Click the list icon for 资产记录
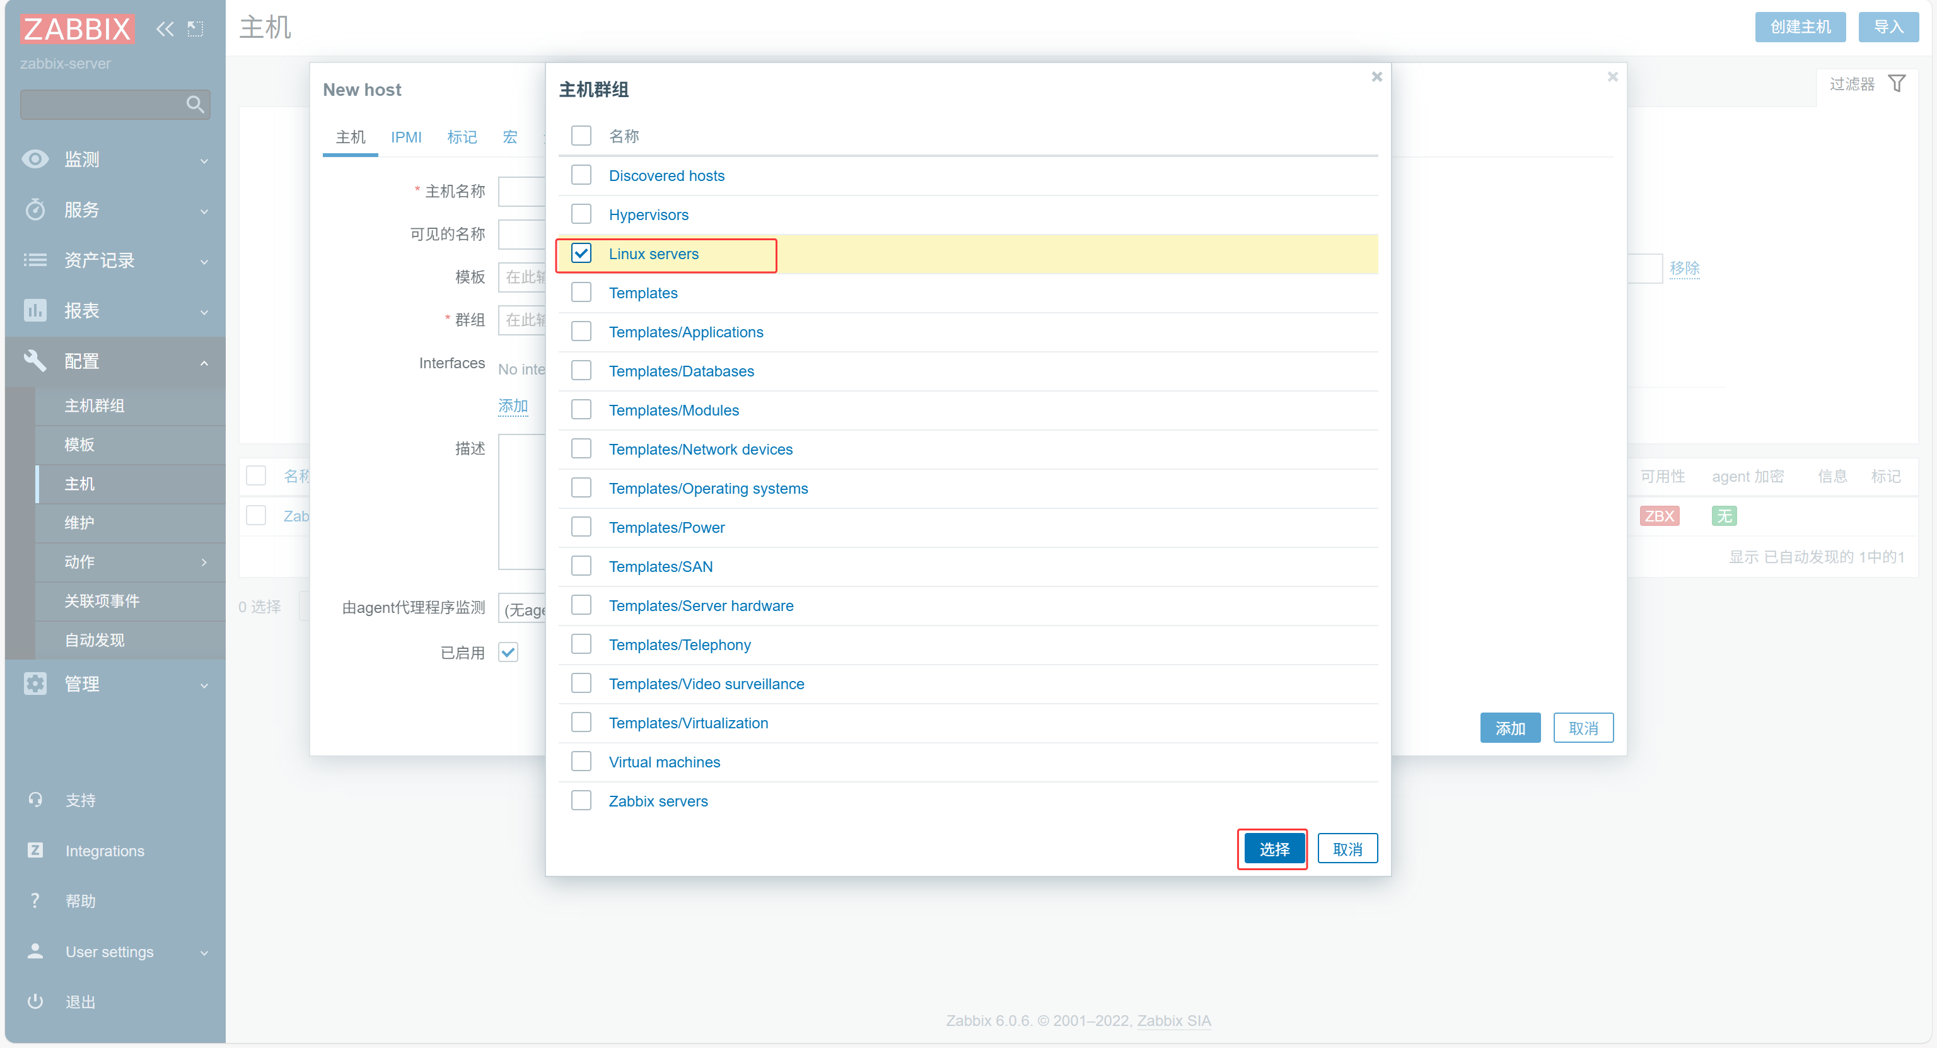The image size is (1937, 1048). click(35, 259)
